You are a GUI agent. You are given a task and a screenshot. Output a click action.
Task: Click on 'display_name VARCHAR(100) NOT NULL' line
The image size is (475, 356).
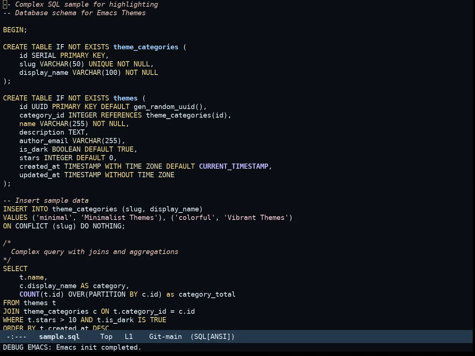coord(89,73)
